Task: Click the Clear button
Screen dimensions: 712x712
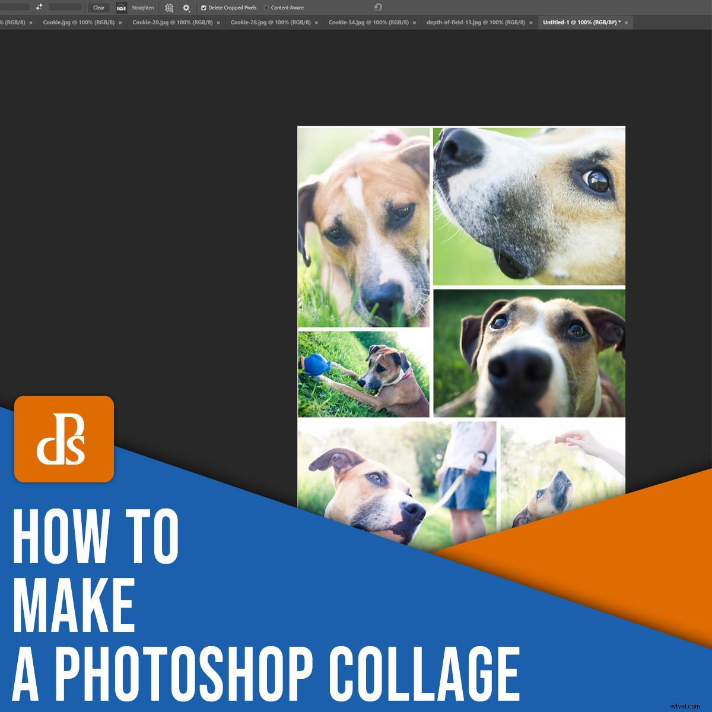Action: point(98,7)
